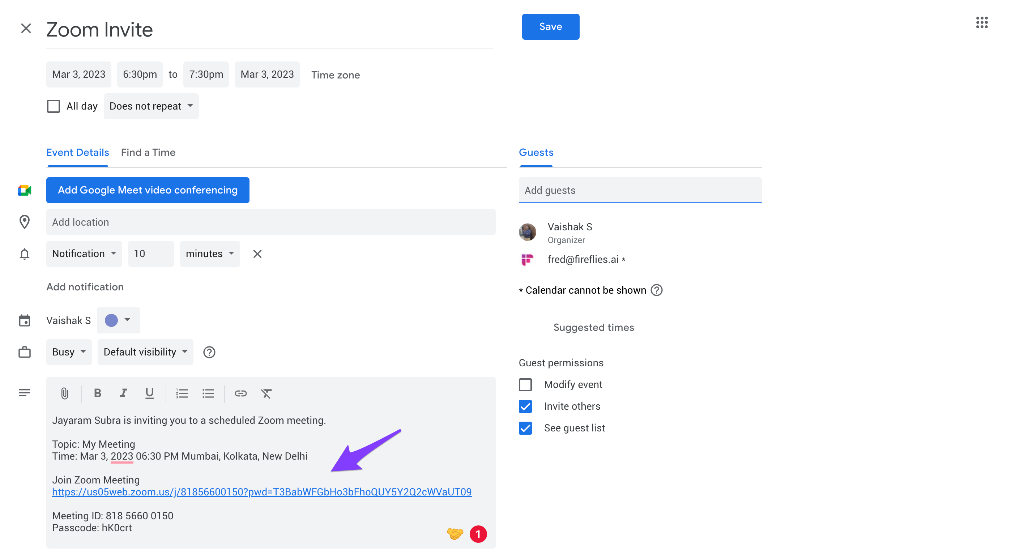Click the Topic: My Meeting line
Viewport: 1011px width, 554px height.
coord(93,444)
